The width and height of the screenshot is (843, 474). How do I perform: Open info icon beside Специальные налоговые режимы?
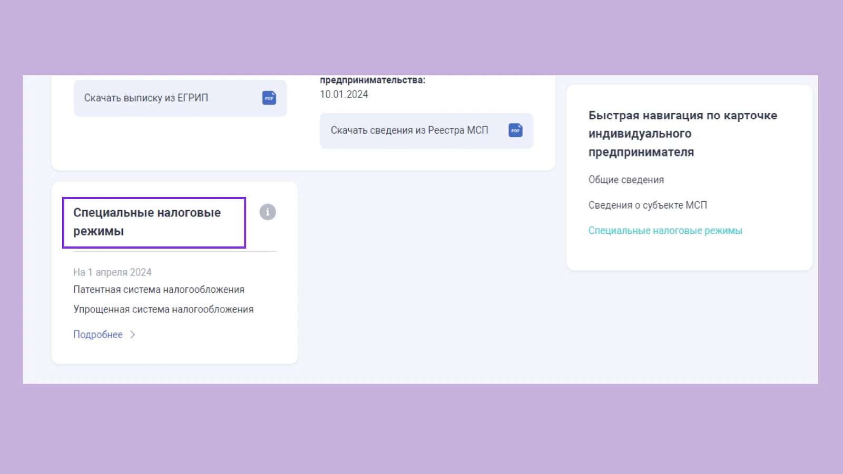tap(268, 212)
